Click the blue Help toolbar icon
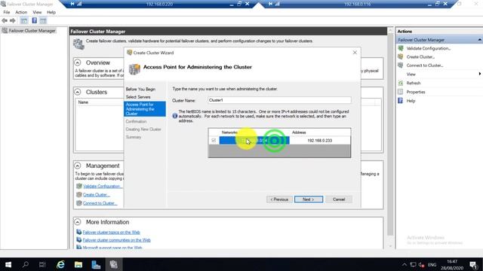This screenshot has height=271, width=483. pyautogui.click(x=34, y=20)
